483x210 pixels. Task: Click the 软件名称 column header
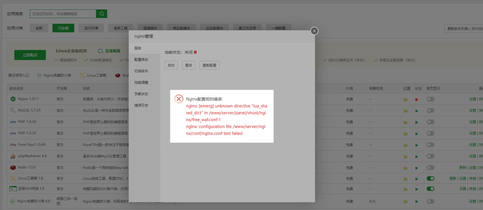[x=16, y=88]
